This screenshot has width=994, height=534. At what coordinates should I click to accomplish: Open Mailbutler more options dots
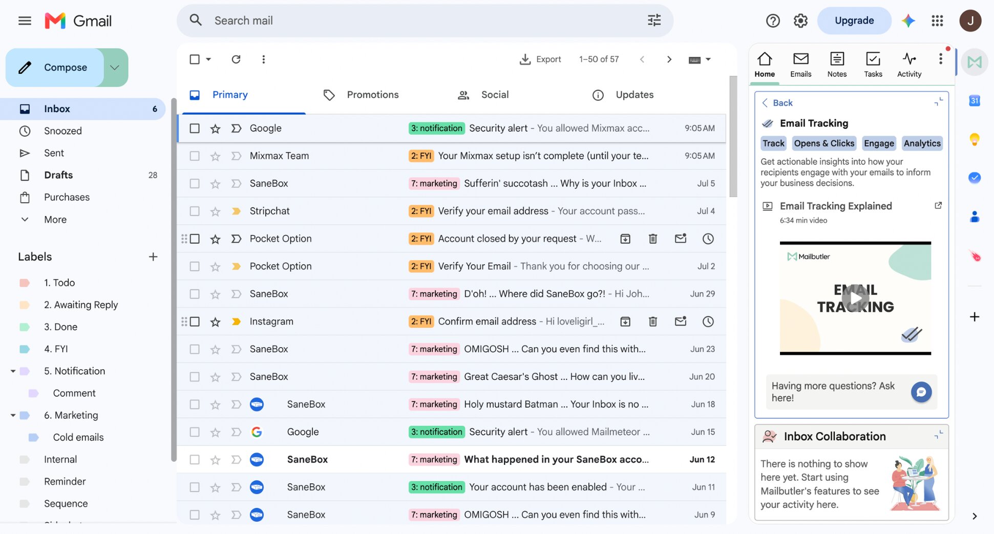tap(940, 59)
